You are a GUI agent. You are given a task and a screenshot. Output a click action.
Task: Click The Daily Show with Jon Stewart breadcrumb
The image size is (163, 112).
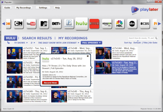[x=57, y=43]
